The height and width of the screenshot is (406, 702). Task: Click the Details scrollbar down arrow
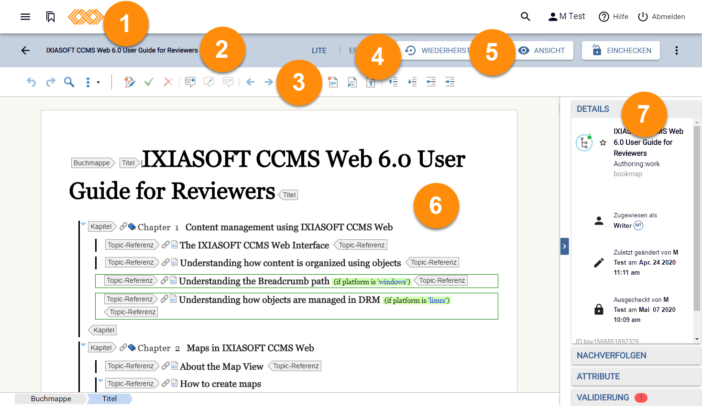[x=697, y=339]
